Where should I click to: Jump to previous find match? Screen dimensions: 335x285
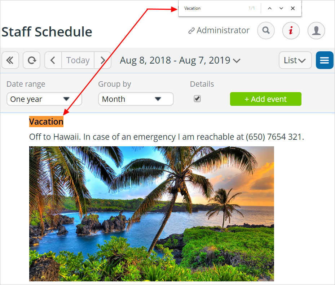(x=270, y=8)
